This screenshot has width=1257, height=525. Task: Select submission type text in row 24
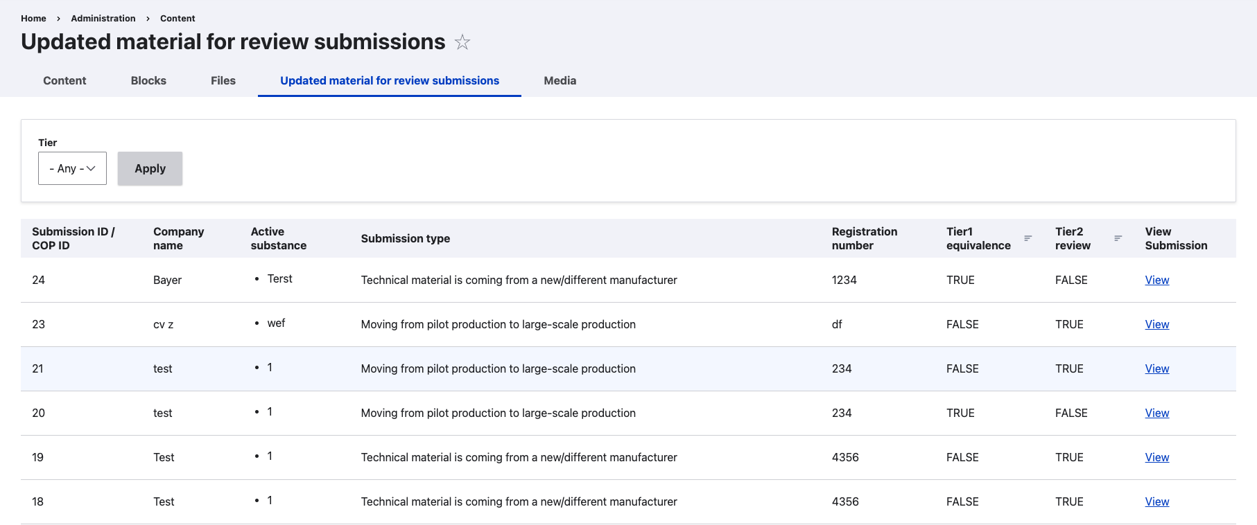519,280
